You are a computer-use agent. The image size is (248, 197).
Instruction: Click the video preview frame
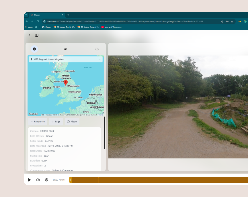coord(178,107)
